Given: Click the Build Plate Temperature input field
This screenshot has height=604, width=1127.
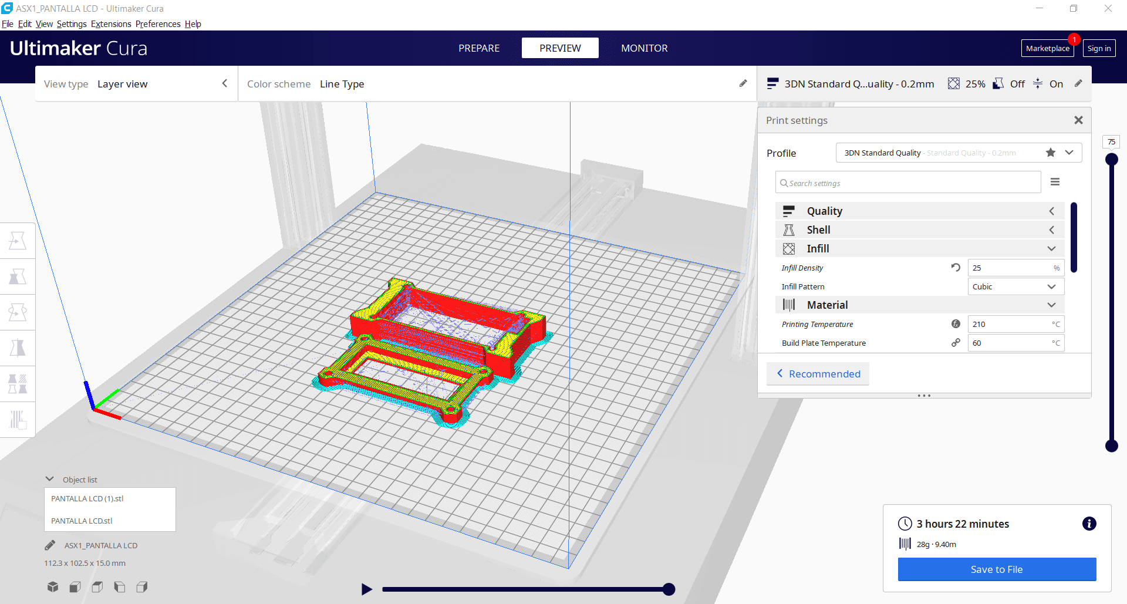Looking at the screenshot, I should 1015,343.
